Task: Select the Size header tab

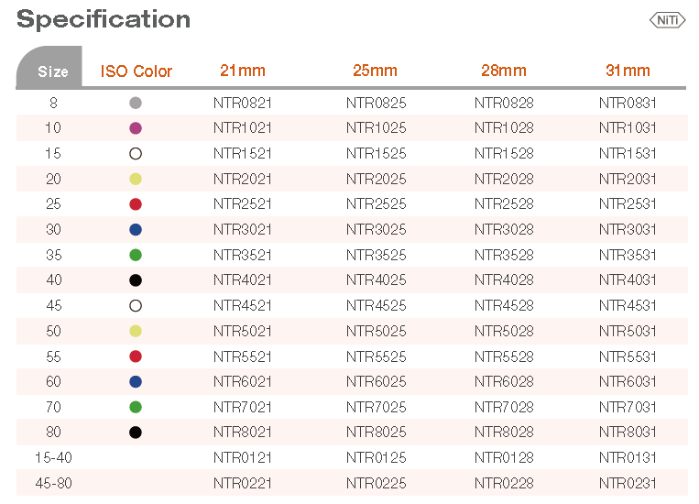Action: coord(52,71)
